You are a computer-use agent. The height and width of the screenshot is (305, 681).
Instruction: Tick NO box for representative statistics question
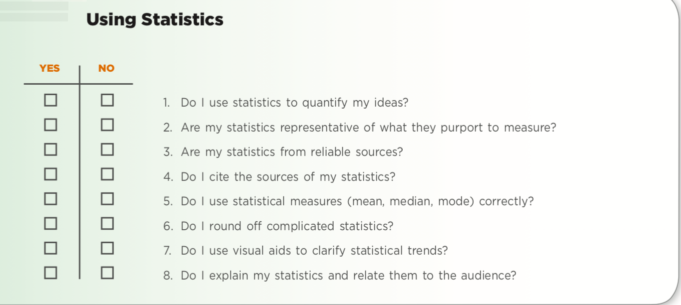pos(107,125)
